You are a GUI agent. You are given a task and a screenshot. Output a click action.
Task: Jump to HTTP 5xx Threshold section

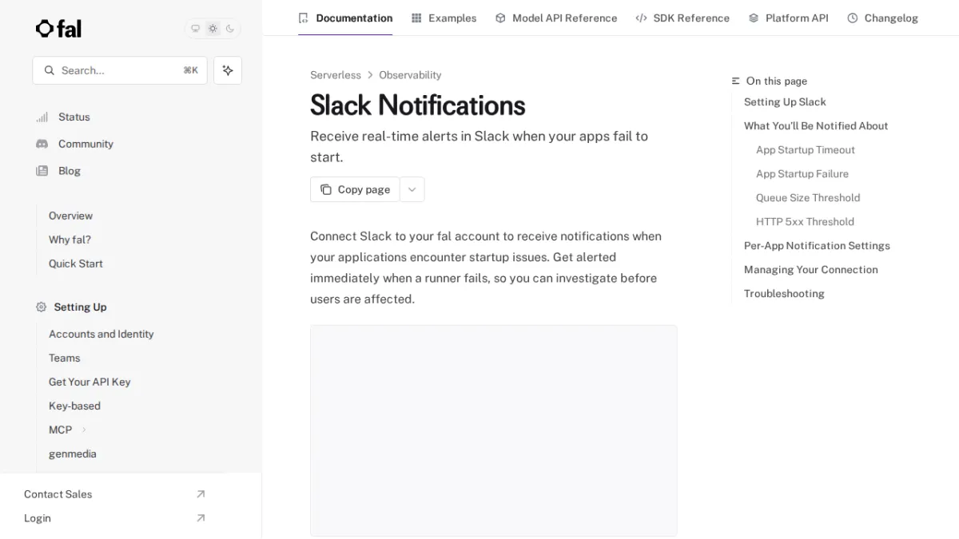coord(805,221)
